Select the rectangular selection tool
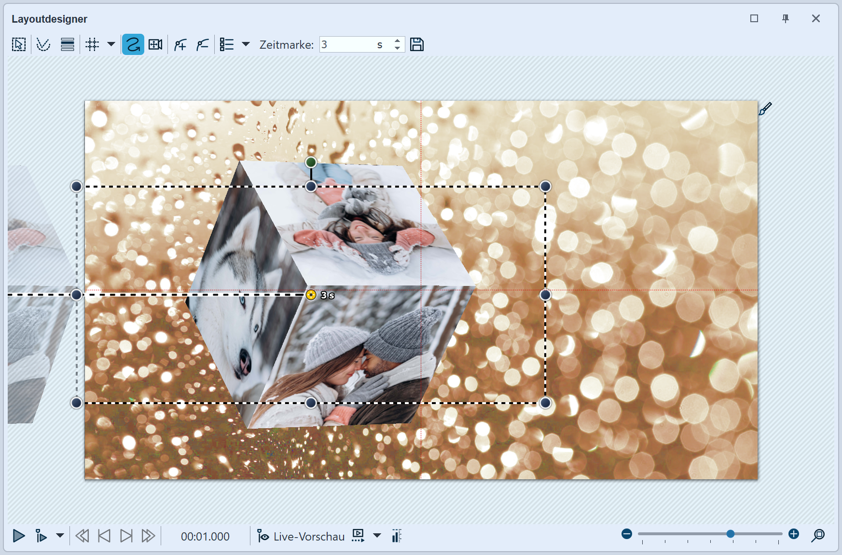842x555 pixels. coord(18,44)
